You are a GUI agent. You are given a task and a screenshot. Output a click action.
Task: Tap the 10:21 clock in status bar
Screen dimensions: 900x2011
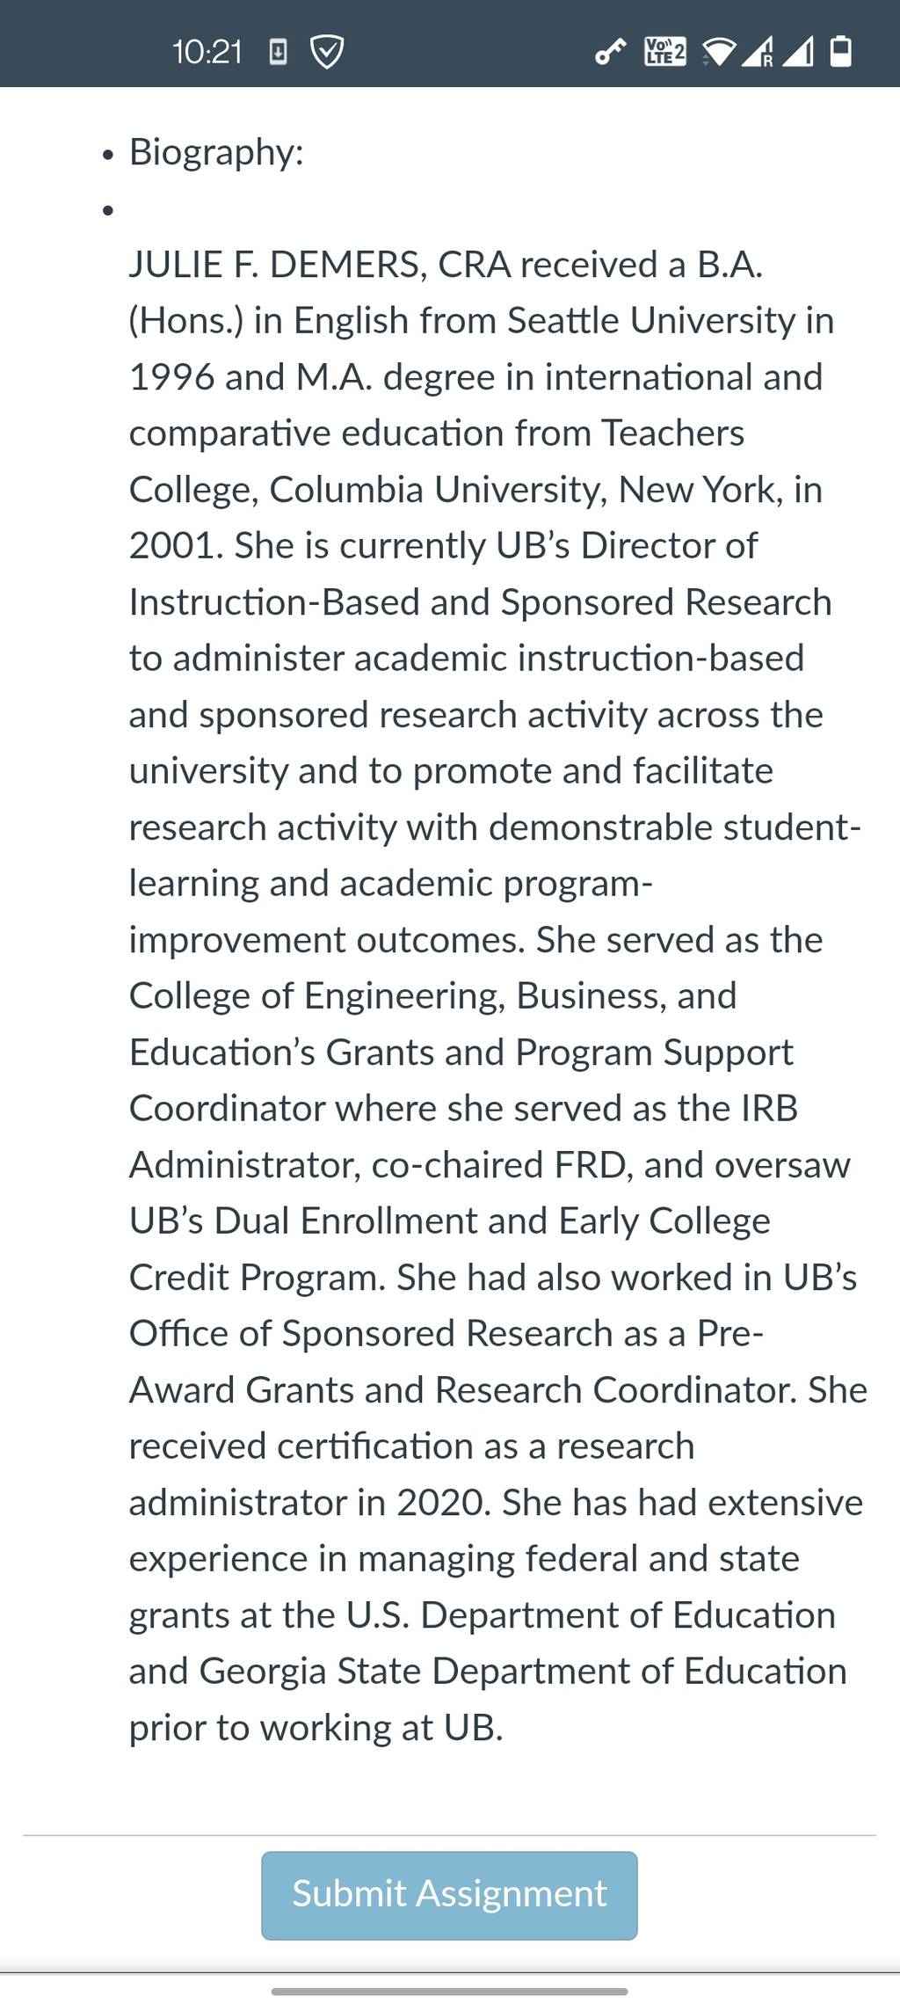(207, 52)
